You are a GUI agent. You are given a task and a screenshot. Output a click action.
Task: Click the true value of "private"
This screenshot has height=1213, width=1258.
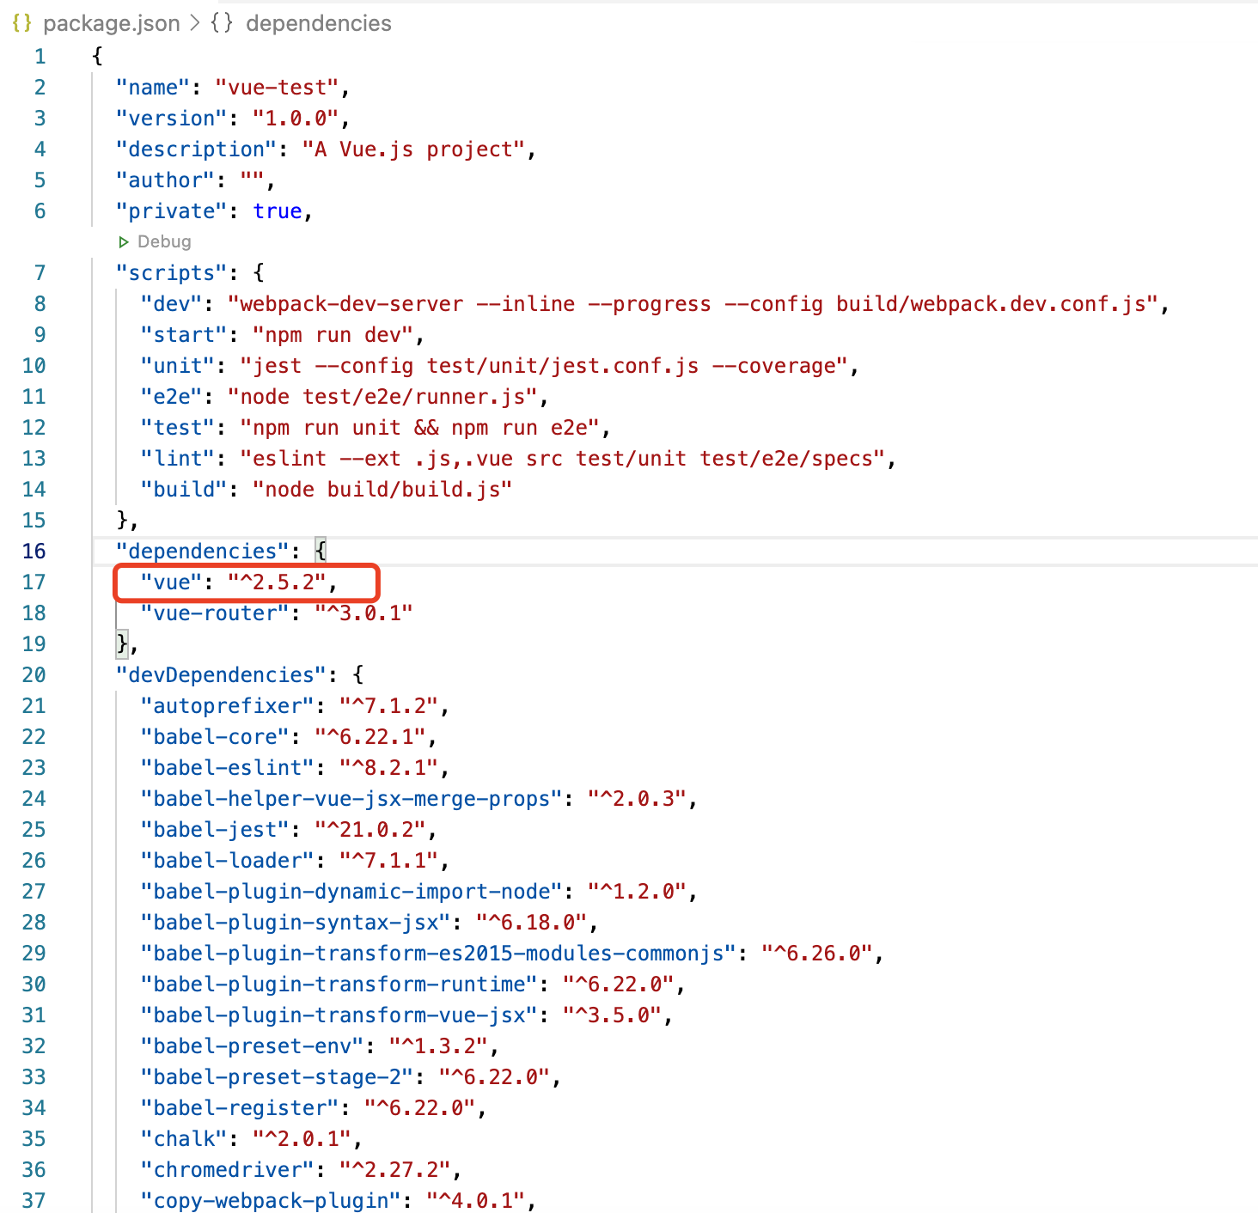pos(277,211)
